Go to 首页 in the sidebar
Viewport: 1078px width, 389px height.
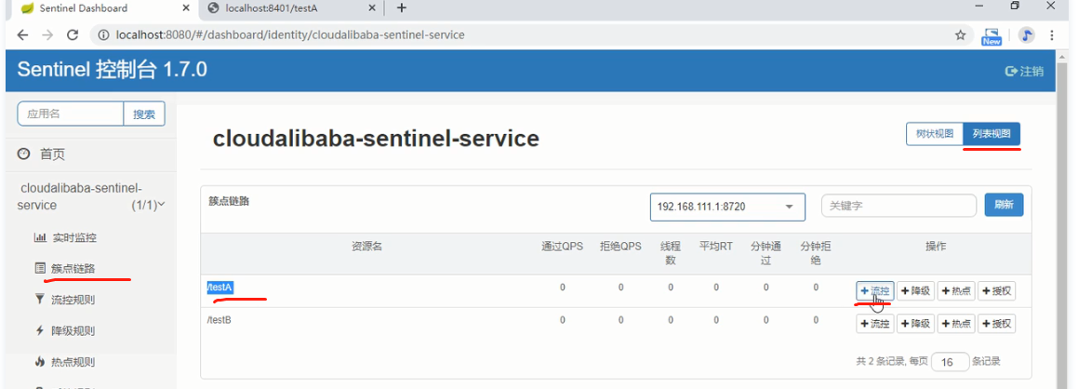52,154
